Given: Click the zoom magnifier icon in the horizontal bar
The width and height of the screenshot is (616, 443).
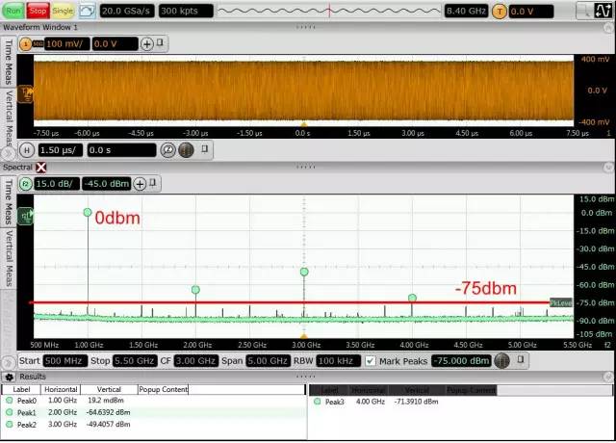Looking at the screenshot, I should click(x=168, y=150).
